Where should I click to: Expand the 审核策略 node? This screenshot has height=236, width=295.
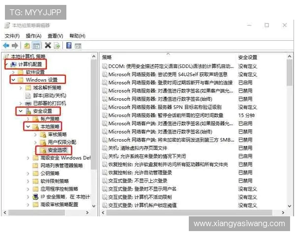(35, 134)
